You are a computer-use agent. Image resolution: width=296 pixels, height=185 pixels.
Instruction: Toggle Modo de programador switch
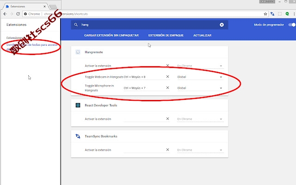292,25
